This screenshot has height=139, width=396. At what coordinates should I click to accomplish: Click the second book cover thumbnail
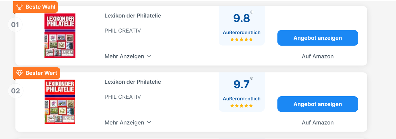coord(60,102)
